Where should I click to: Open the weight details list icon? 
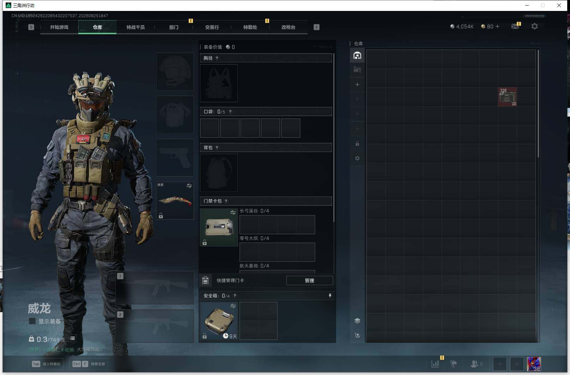[72, 338]
